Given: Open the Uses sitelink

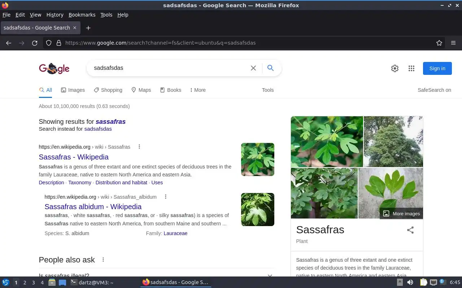Looking at the screenshot, I should point(157,183).
